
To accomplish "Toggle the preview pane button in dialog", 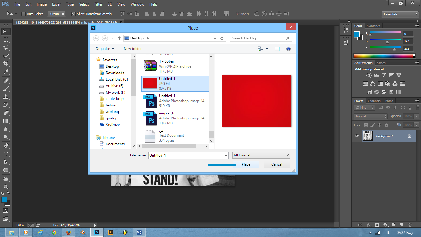I will coord(277,49).
